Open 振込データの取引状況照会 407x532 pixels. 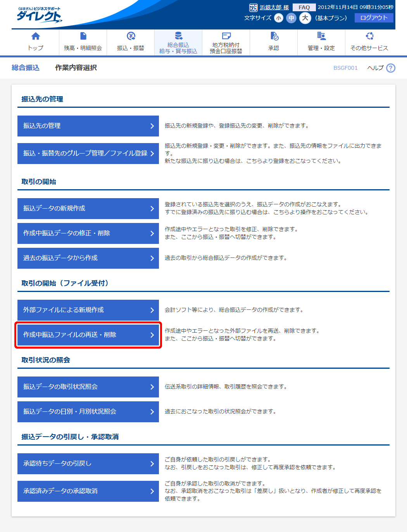coord(88,387)
